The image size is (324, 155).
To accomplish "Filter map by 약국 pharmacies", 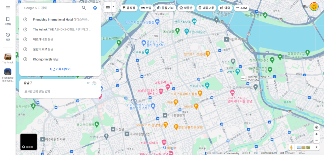I will pyautogui.click(x=225, y=8).
